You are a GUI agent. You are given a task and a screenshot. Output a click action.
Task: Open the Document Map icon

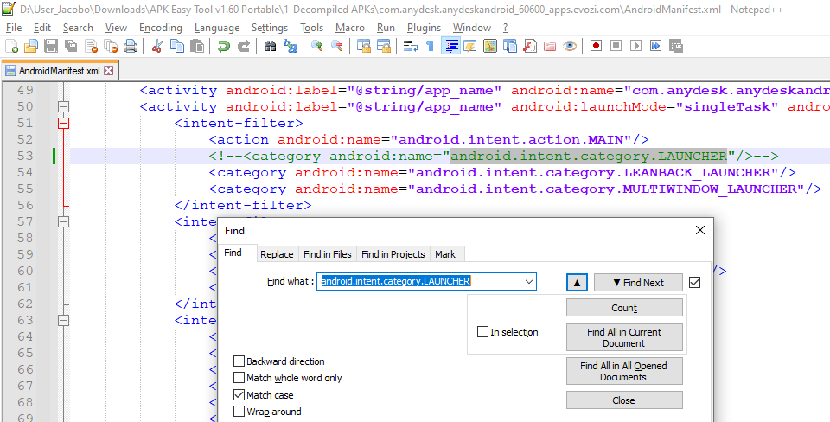[490, 46]
